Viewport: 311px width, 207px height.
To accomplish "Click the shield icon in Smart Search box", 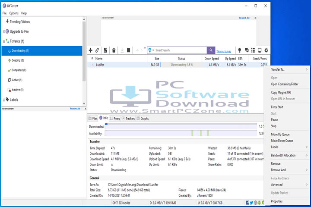I will tap(150, 50).
